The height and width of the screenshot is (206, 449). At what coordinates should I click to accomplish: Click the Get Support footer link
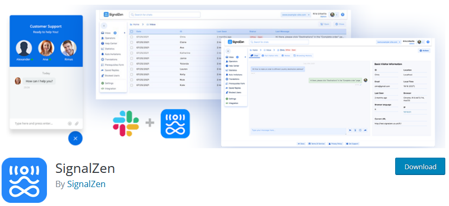point(352,144)
